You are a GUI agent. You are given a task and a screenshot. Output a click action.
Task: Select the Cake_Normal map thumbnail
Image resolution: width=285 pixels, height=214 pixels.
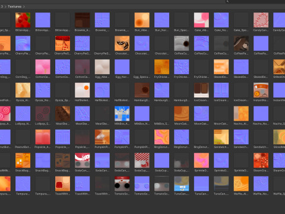tap(221, 20)
